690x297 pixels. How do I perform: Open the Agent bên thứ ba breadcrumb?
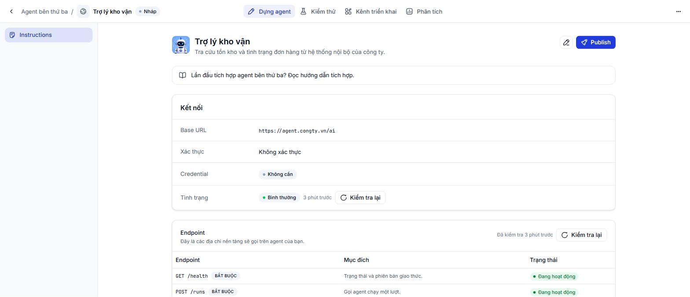pyautogui.click(x=44, y=11)
